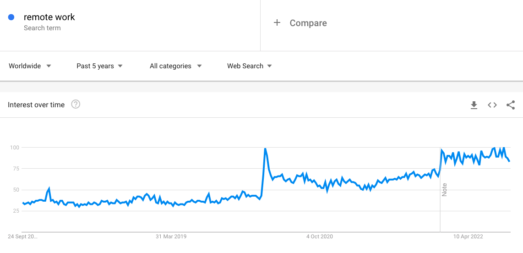This screenshot has height=253, width=523.
Task: Click the Compare text to add term
Action: [308, 23]
